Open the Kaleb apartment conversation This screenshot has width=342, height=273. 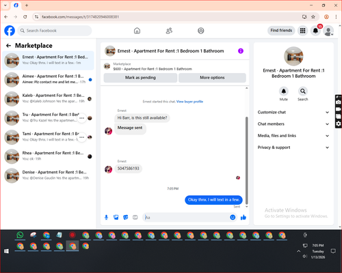tap(48, 99)
